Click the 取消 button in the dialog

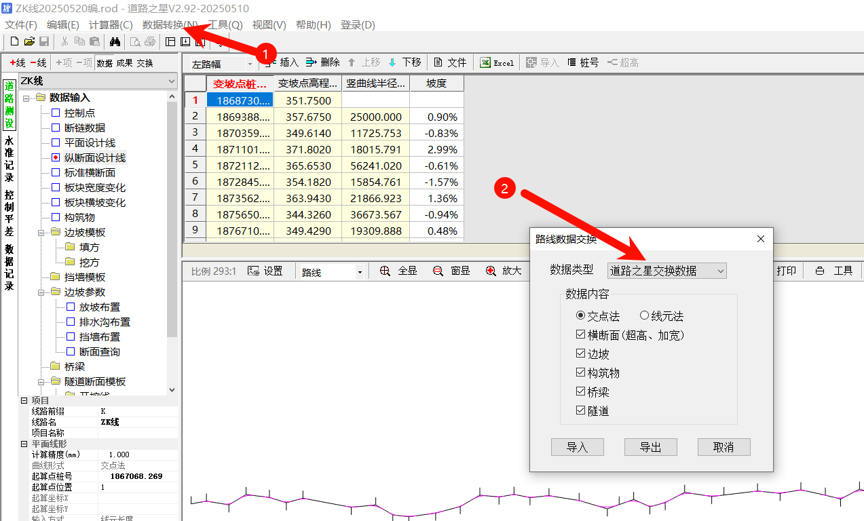pyautogui.click(x=724, y=447)
